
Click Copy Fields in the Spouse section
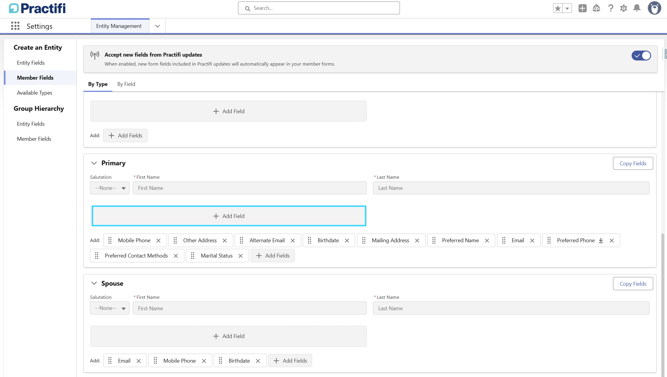(633, 284)
